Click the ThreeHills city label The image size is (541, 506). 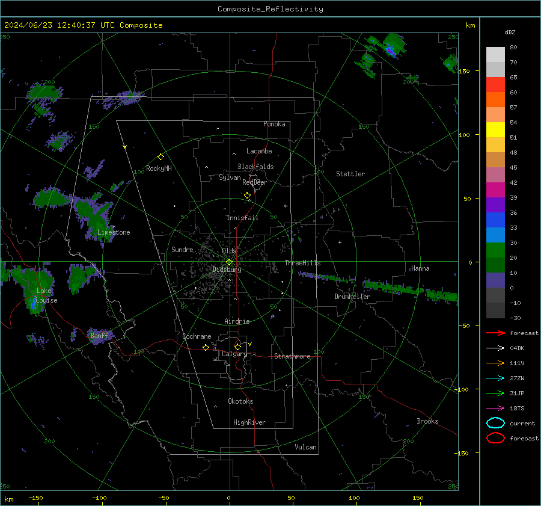pyautogui.click(x=302, y=263)
